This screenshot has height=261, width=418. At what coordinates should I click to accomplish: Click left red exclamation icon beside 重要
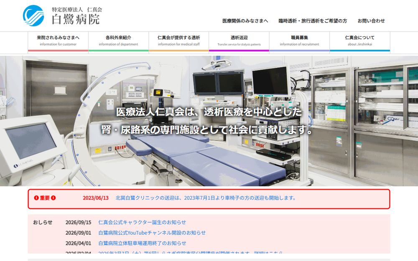tap(36, 198)
